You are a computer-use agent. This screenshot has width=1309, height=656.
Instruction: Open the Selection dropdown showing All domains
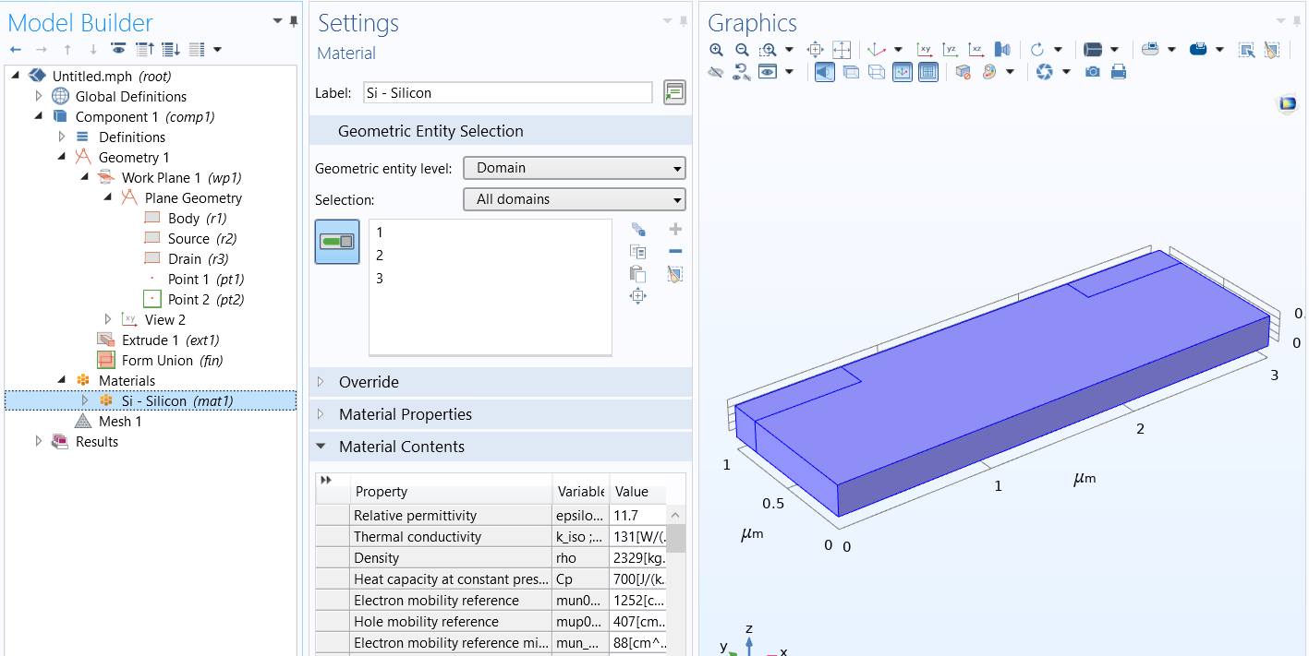574,199
